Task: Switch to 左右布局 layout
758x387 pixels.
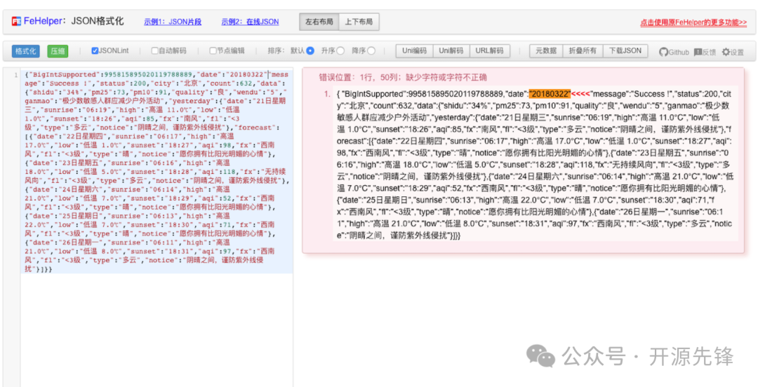Action: point(319,22)
